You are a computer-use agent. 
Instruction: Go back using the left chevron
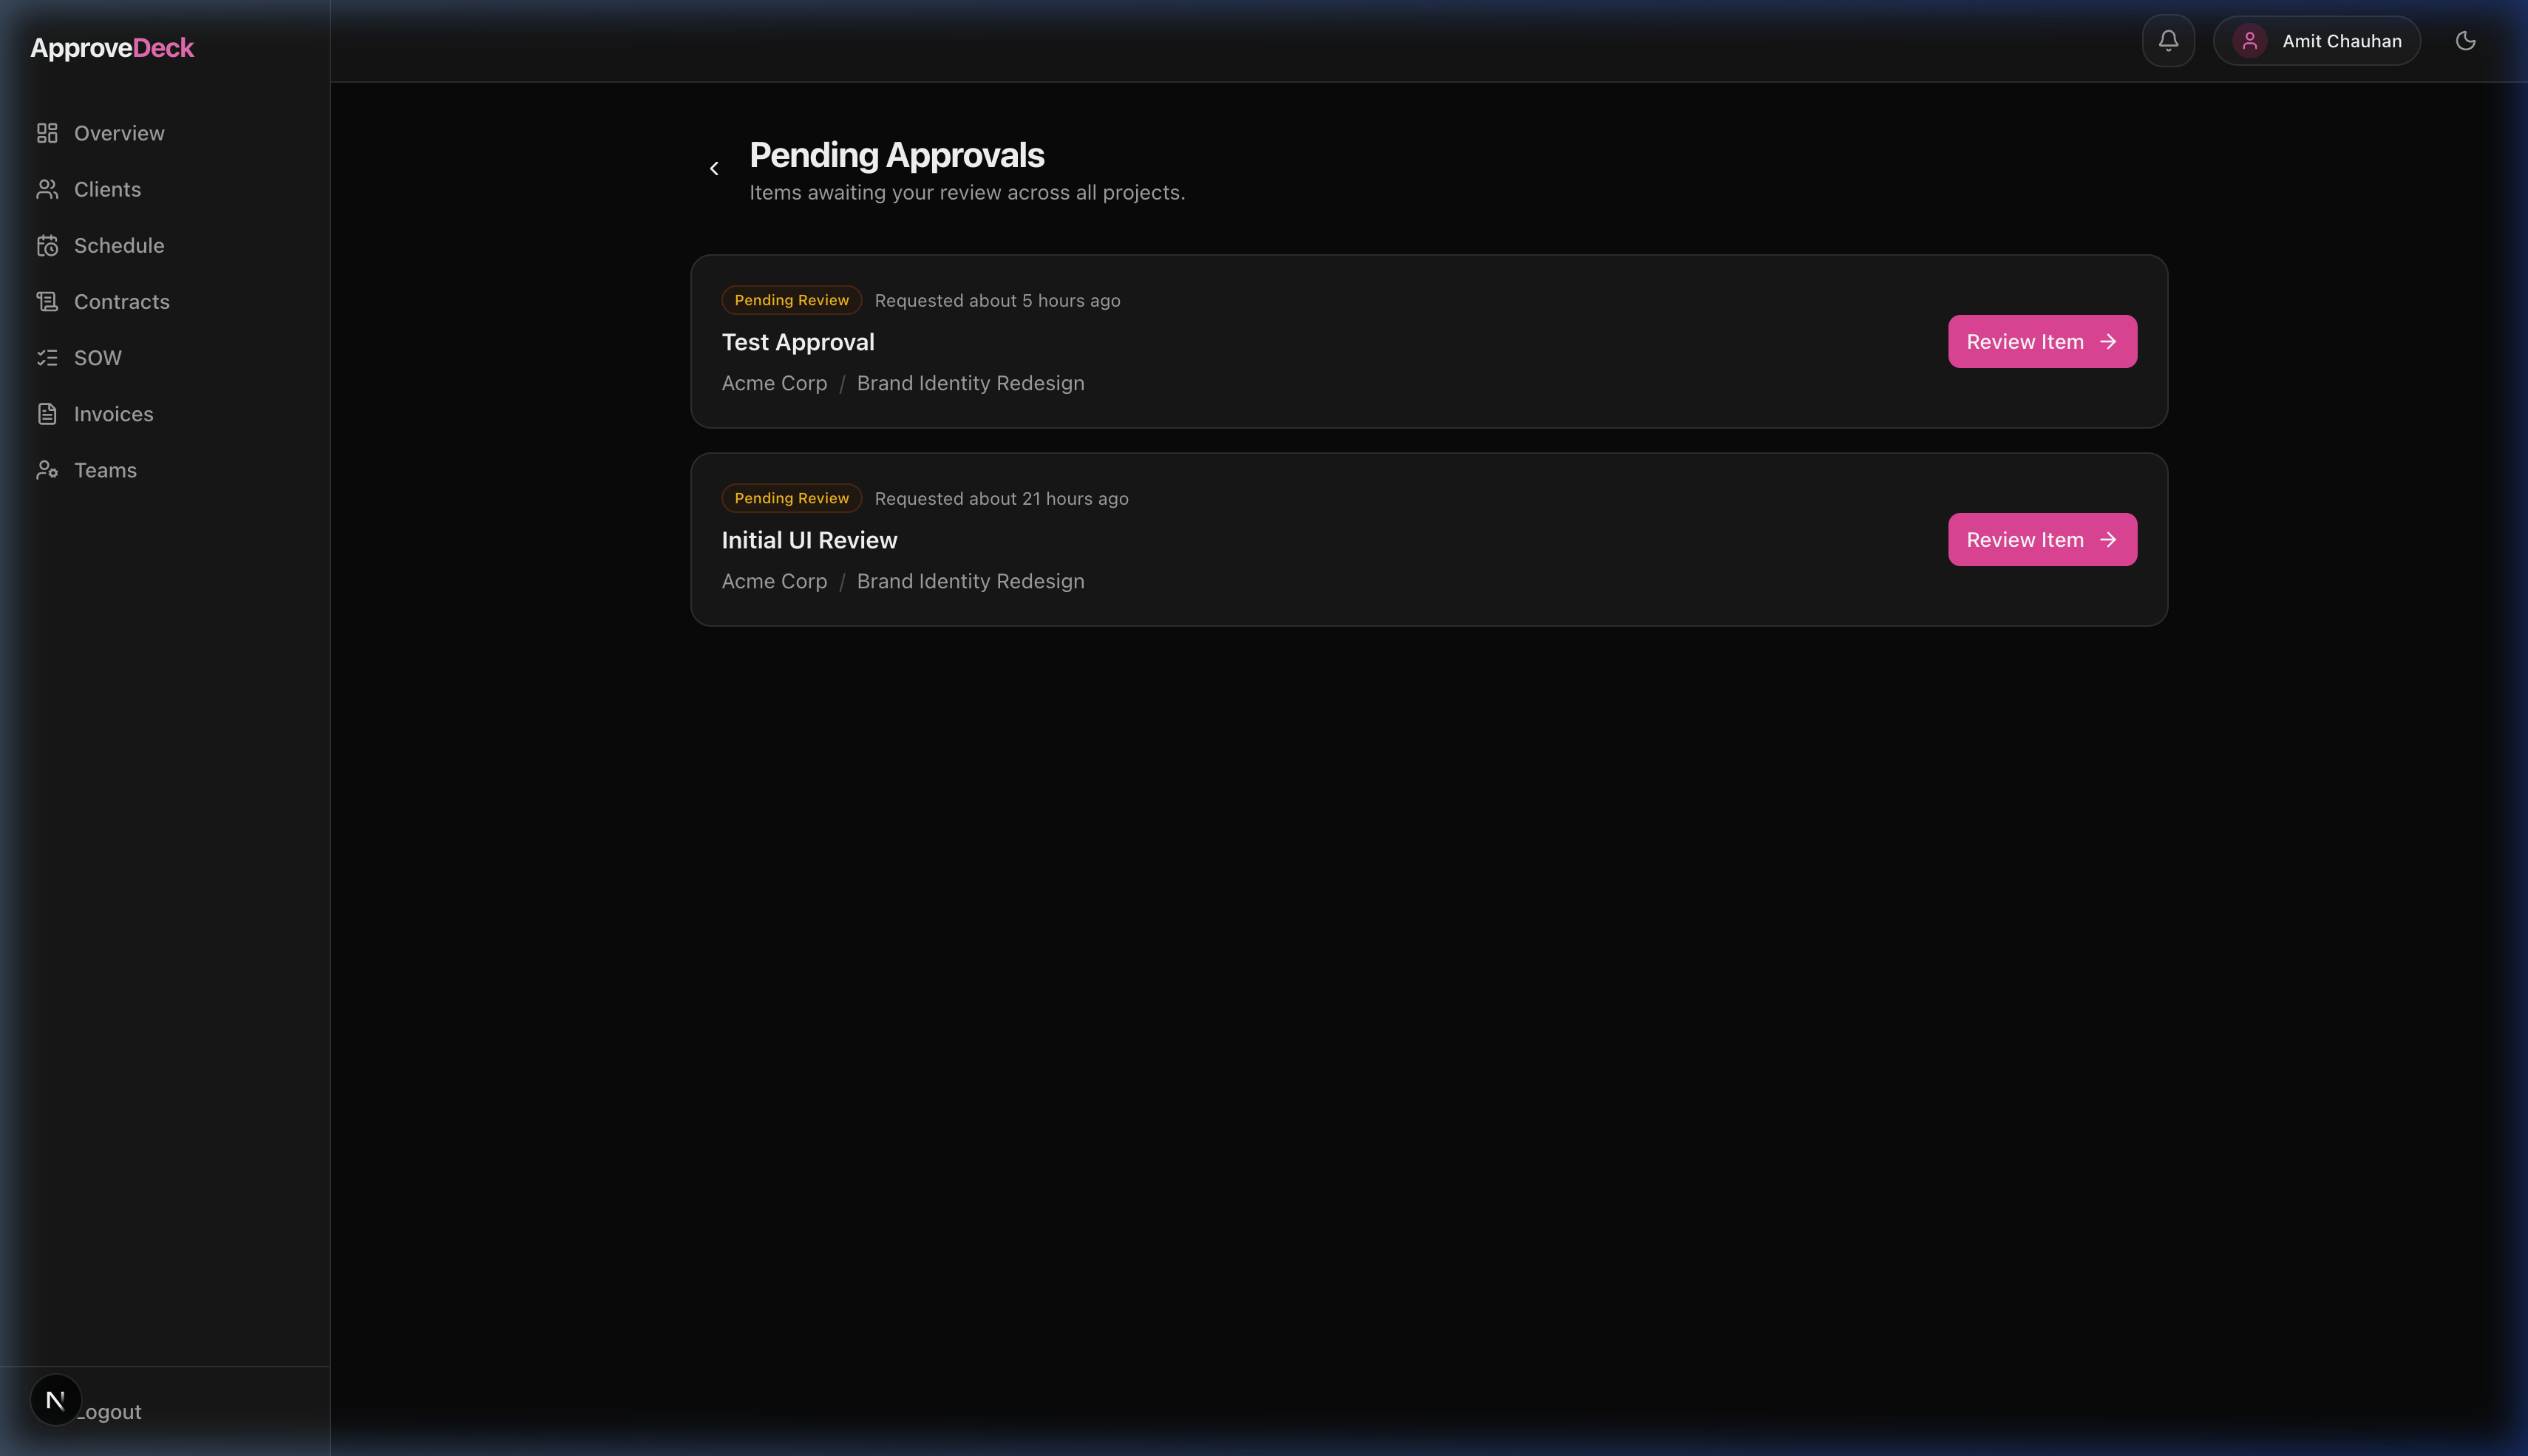pyautogui.click(x=714, y=169)
